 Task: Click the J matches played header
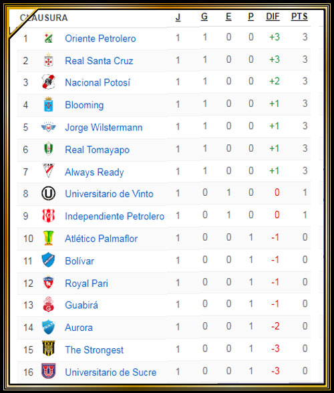tap(178, 17)
